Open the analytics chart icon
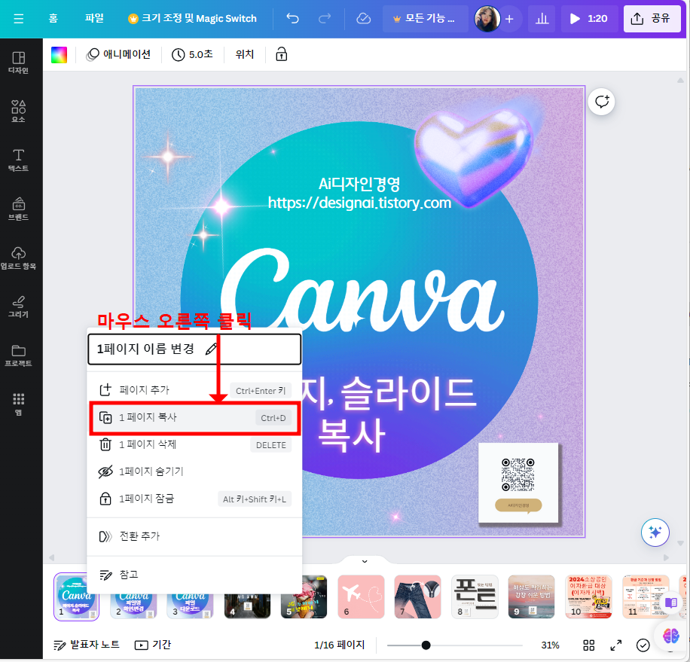This screenshot has height=662, width=690. [x=542, y=19]
